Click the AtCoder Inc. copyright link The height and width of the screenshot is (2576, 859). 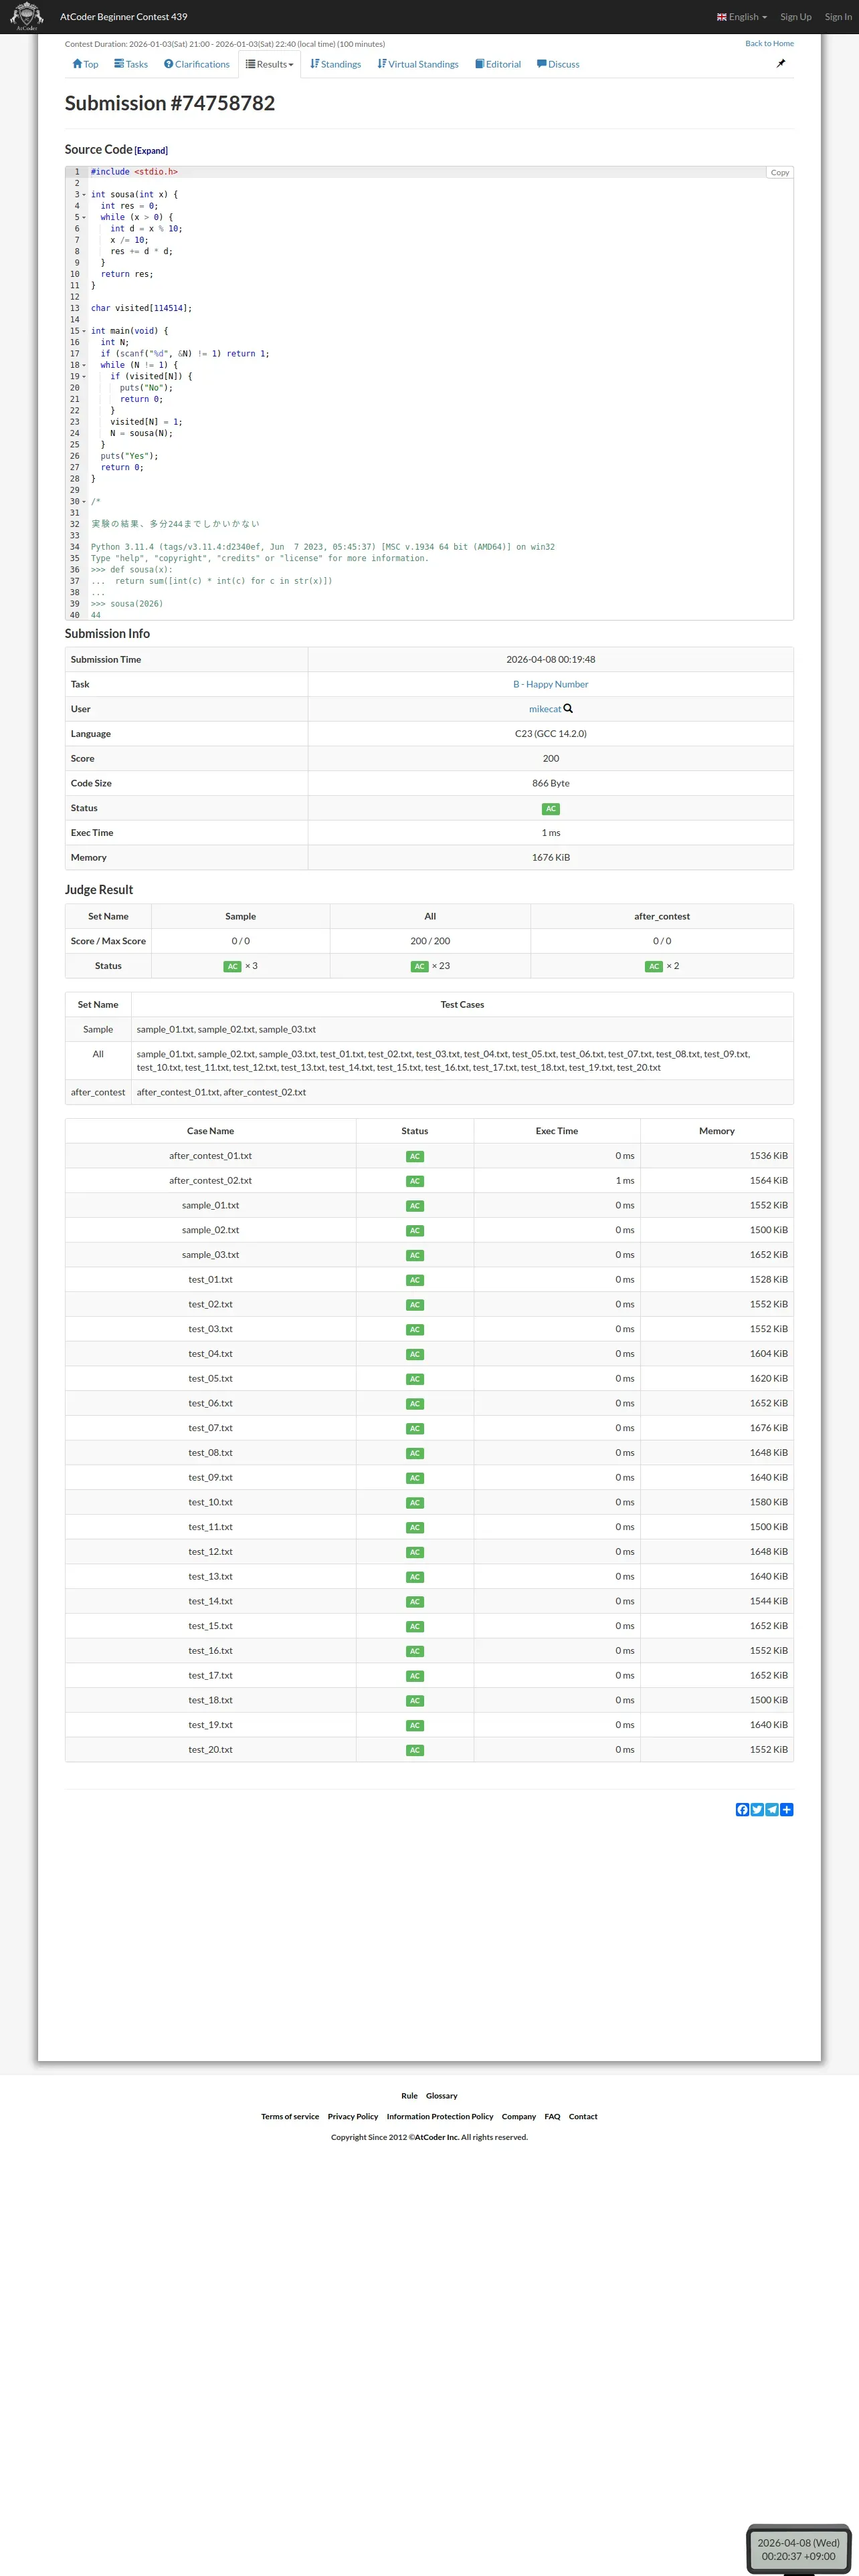[x=437, y=2138]
